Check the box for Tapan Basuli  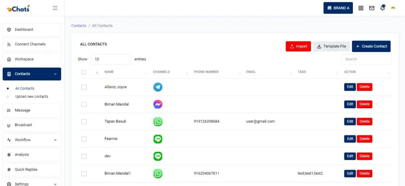click(84, 122)
